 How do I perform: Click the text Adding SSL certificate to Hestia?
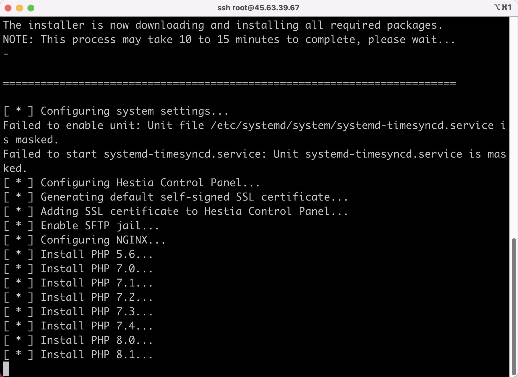click(194, 211)
